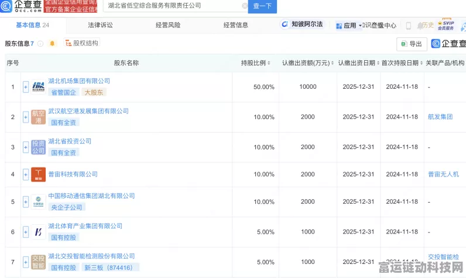Expand row of 湖北交投智能检测股份有限公司
This screenshot has height=278, width=466.
click(26, 262)
